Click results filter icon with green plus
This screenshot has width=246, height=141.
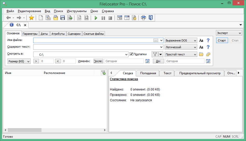[103, 73]
